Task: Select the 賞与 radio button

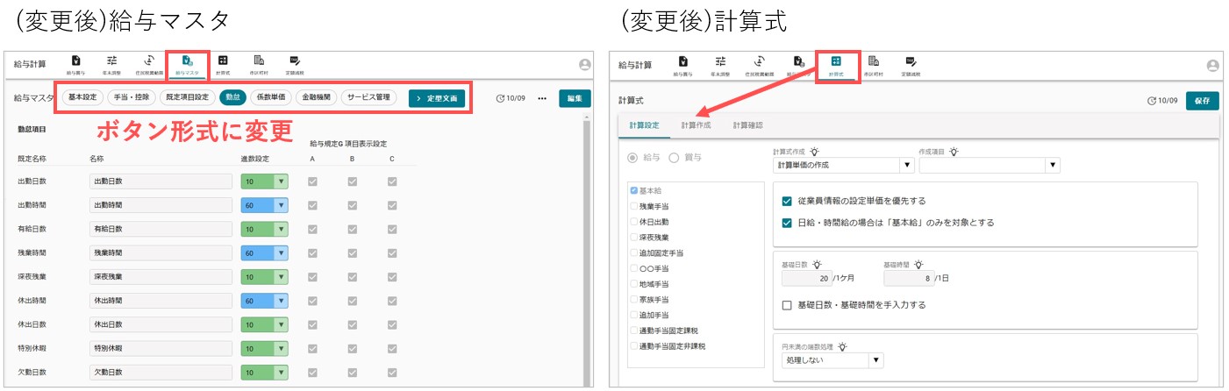Action: click(x=674, y=158)
